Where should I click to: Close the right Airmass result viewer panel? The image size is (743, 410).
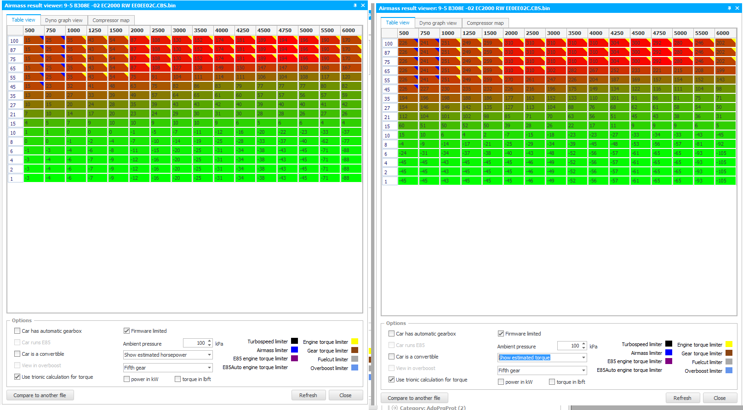[x=737, y=8]
